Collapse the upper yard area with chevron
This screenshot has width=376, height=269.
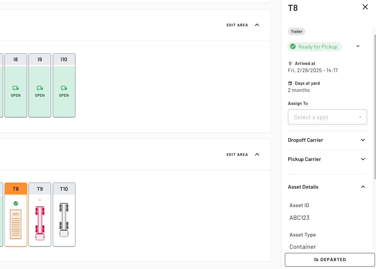tap(257, 25)
